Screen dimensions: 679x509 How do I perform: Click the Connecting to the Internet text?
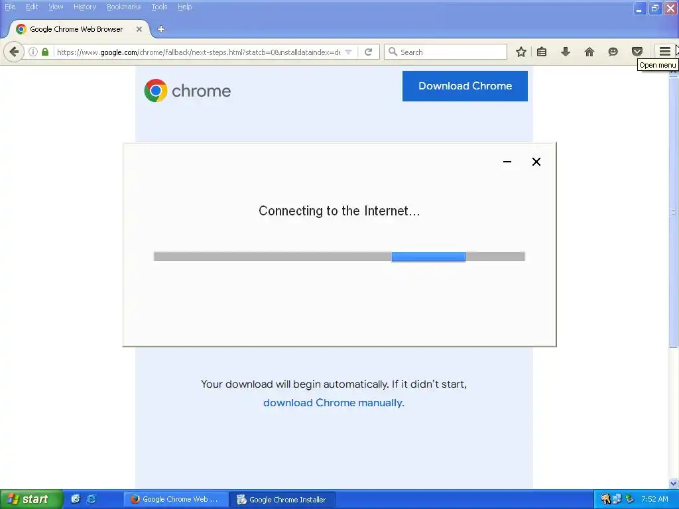[339, 211]
